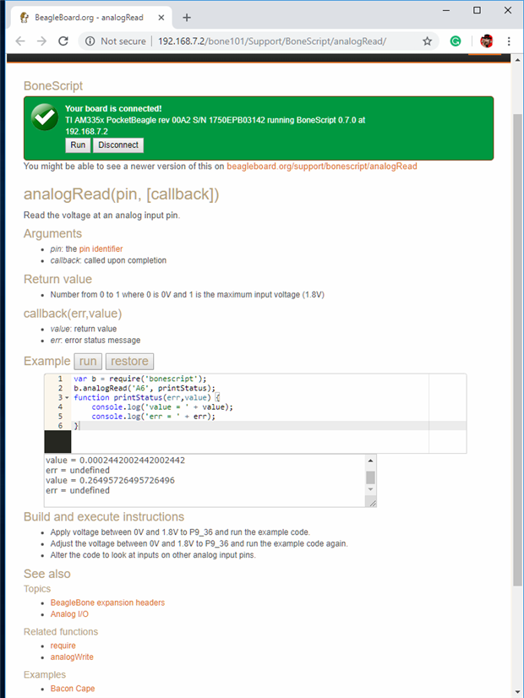Open the pin identifier link
The image size is (524, 698).
point(101,248)
